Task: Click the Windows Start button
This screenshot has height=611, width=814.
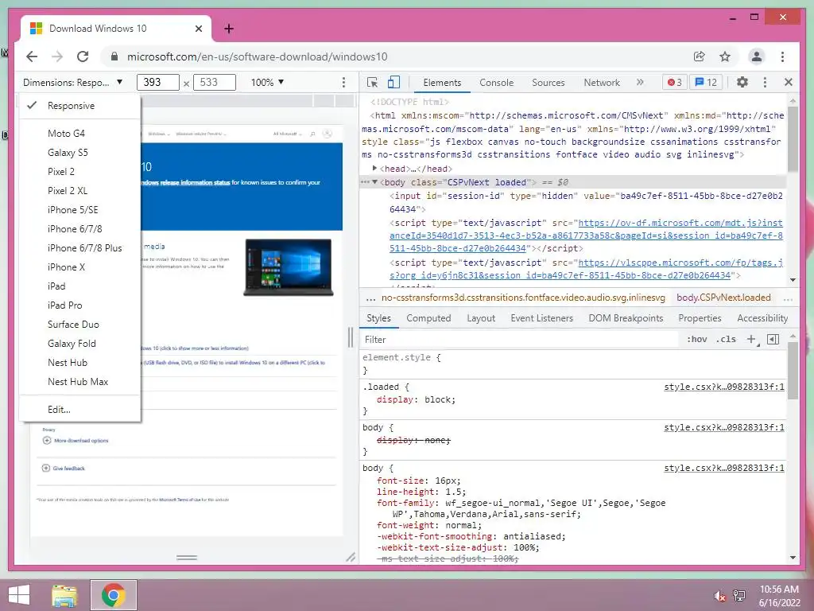Action: 19,595
